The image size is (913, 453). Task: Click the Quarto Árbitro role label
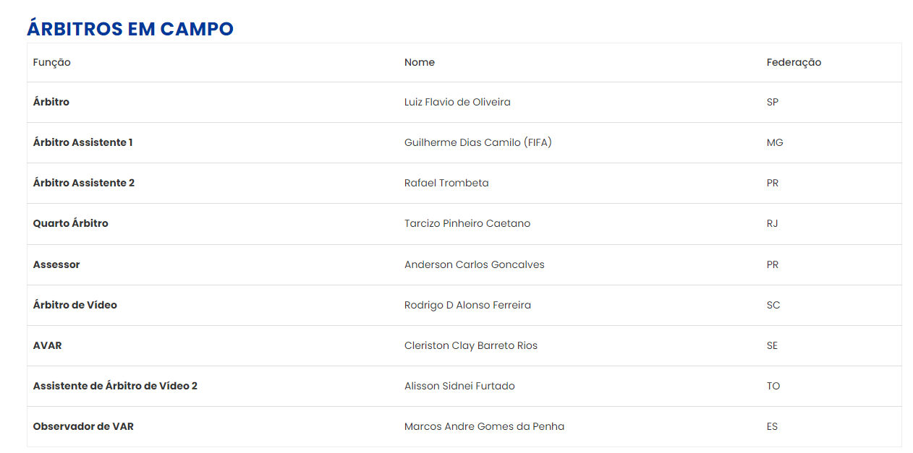pos(71,223)
